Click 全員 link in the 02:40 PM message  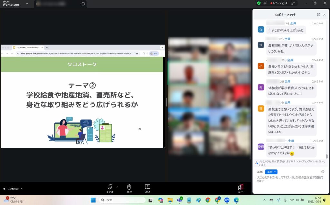293,24
